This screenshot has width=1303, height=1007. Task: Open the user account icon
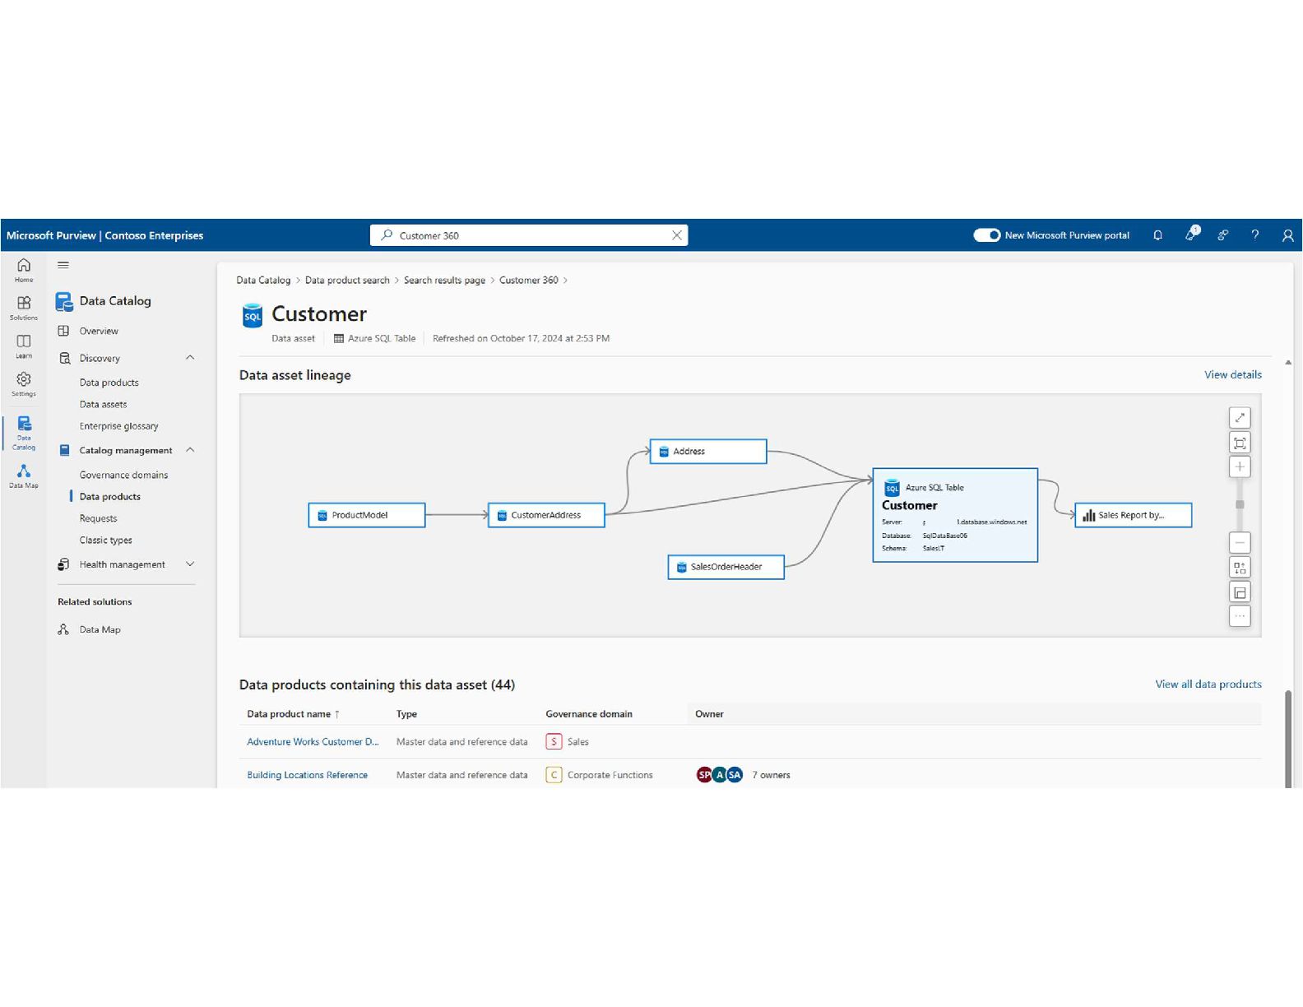1287,235
